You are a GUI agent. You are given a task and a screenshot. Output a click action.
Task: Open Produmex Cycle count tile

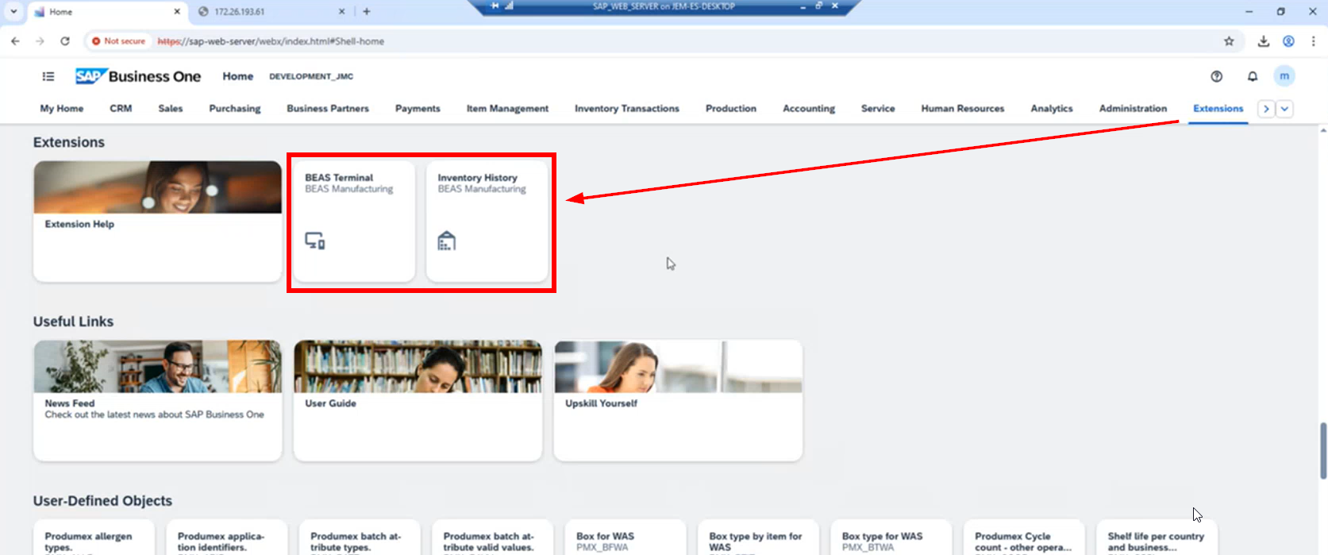pos(1024,538)
